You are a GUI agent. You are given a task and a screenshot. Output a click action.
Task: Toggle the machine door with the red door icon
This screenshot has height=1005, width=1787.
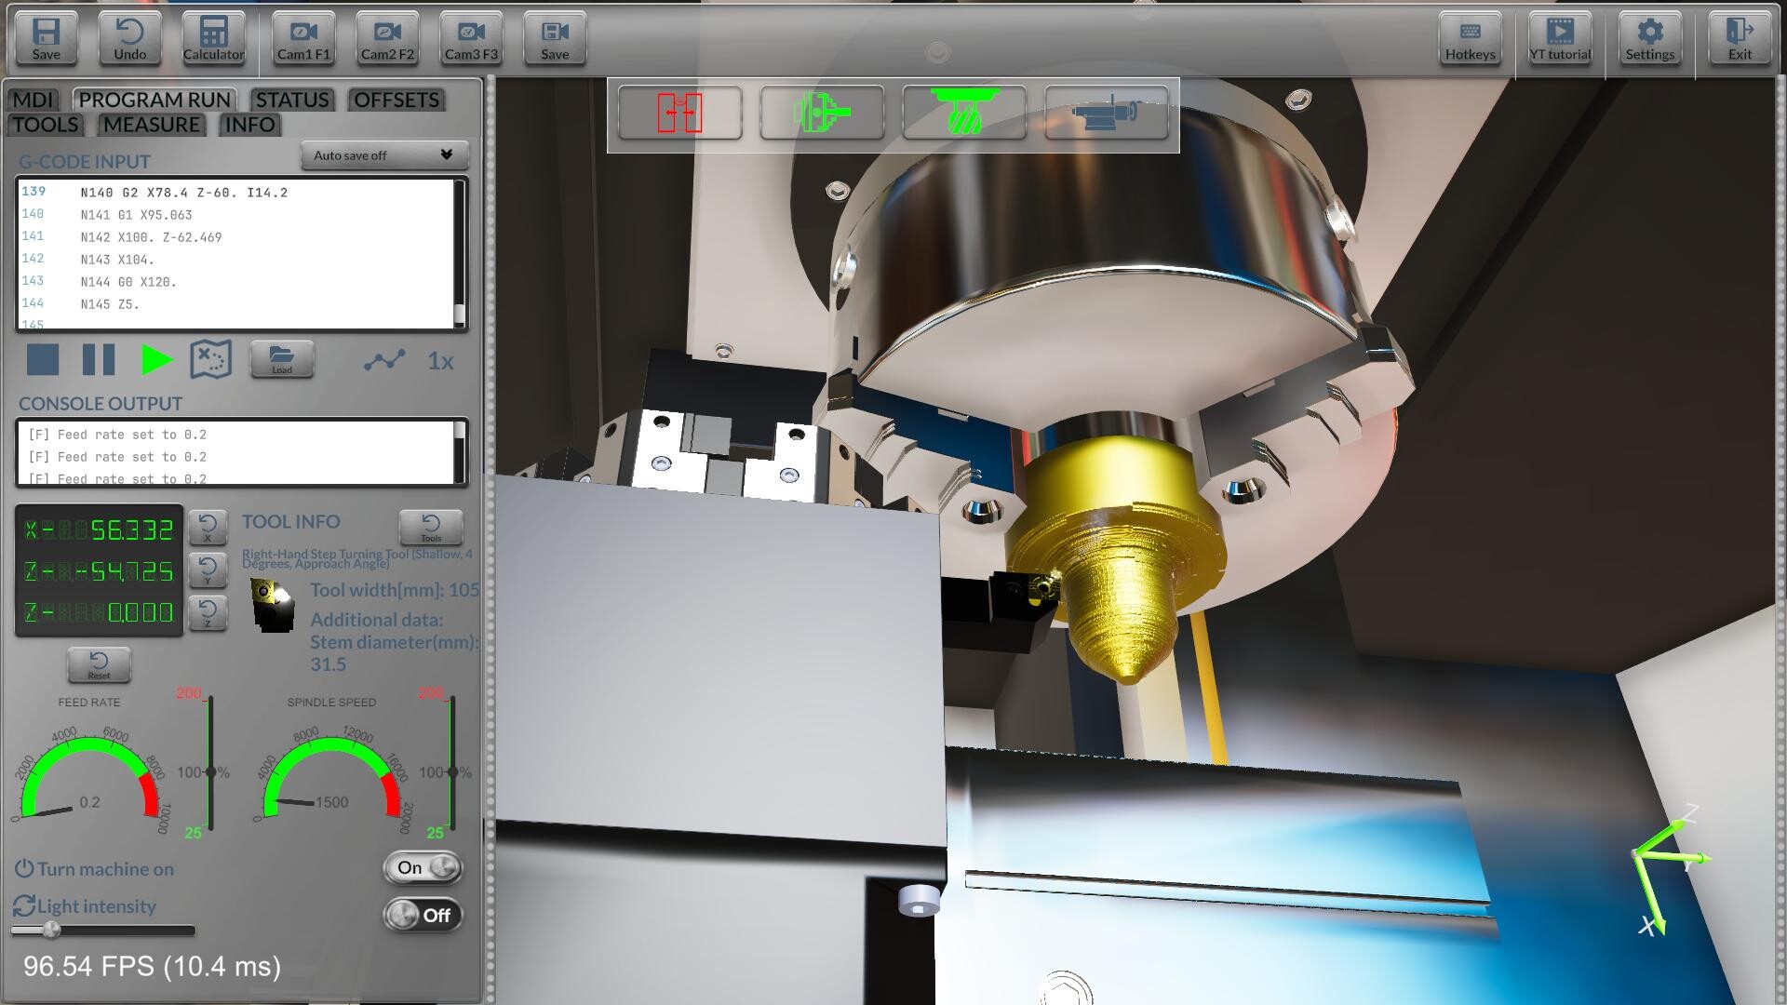pos(679,112)
